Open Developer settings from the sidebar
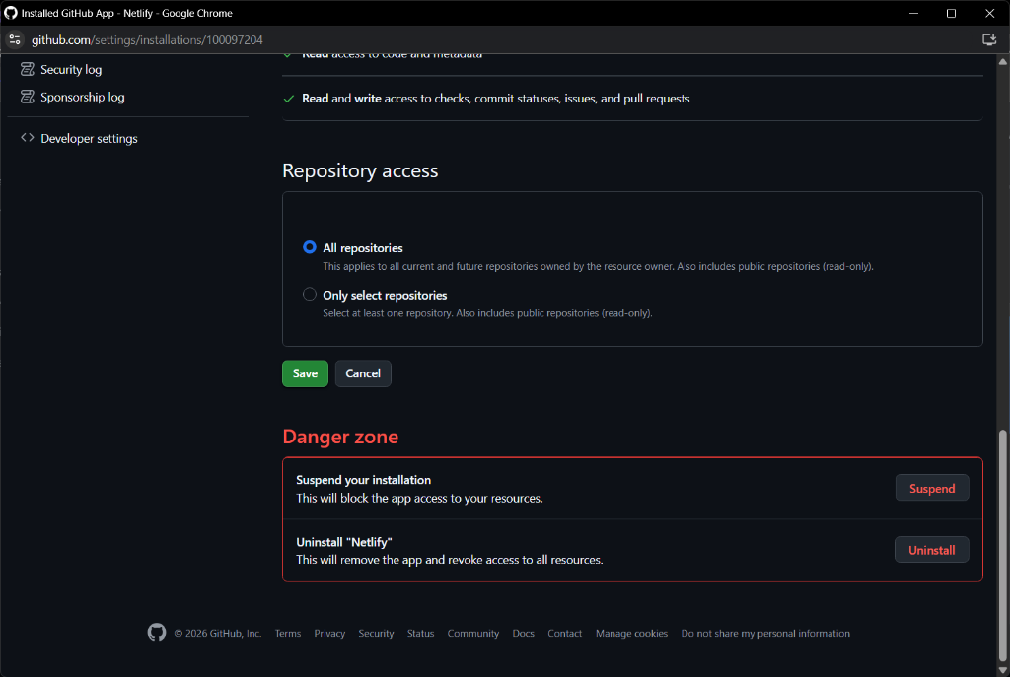 pyautogui.click(x=89, y=139)
